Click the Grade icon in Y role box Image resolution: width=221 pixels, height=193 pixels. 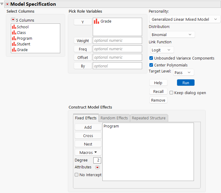click(96, 21)
